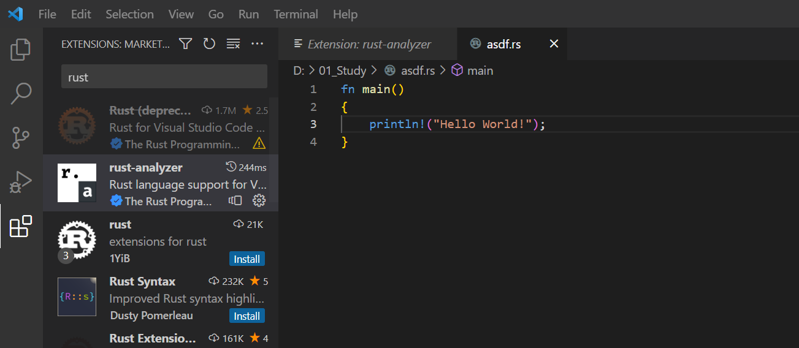799x348 pixels.
Task: Switch to Extension: rust-analyzer tab
Action: click(368, 44)
